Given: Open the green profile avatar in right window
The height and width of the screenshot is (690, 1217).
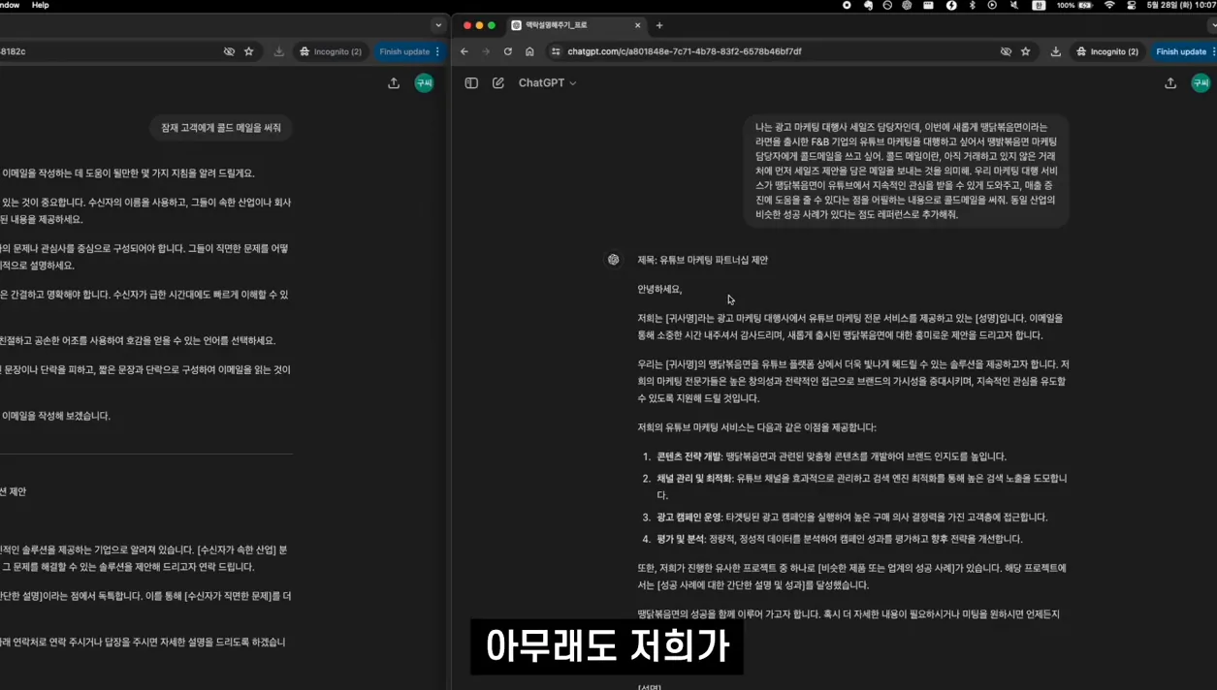Looking at the screenshot, I should coord(1201,83).
